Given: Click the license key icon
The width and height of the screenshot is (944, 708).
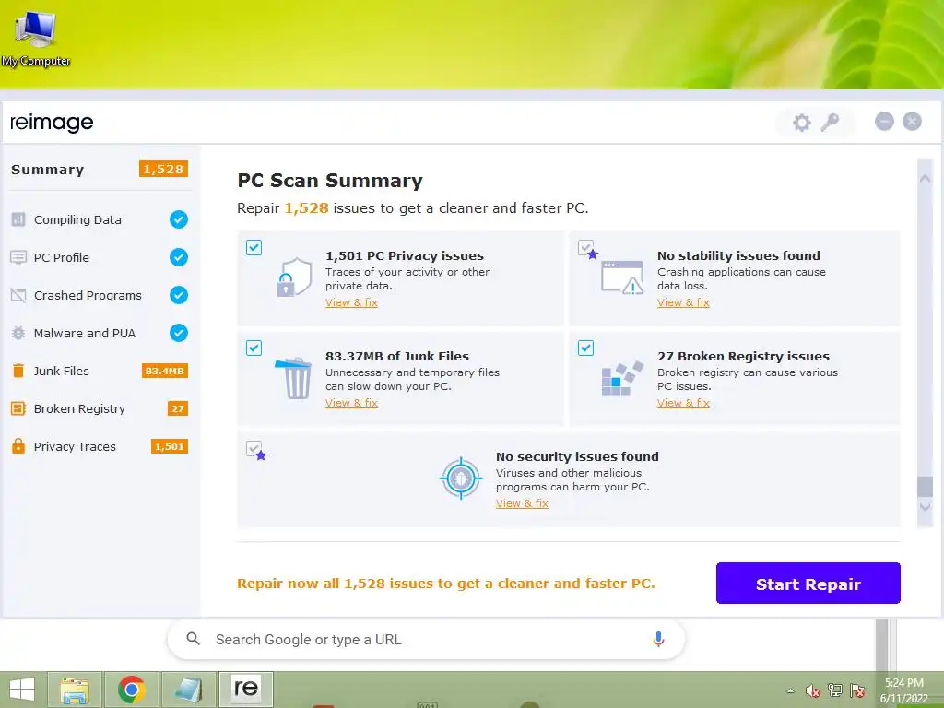Looking at the screenshot, I should pyautogui.click(x=831, y=122).
